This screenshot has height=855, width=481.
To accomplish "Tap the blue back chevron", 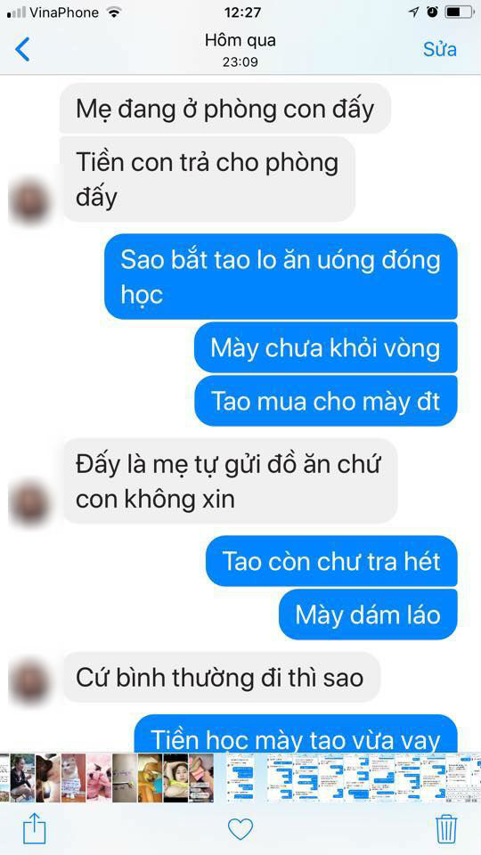I will pos(22,50).
